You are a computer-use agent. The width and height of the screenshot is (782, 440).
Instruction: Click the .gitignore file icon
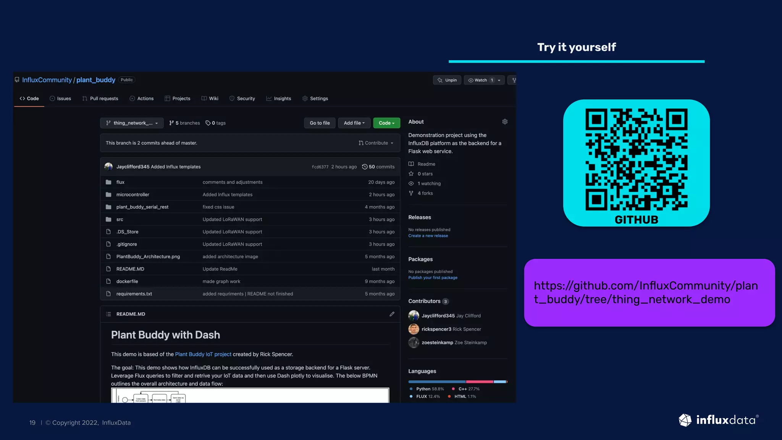(x=108, y=244)
